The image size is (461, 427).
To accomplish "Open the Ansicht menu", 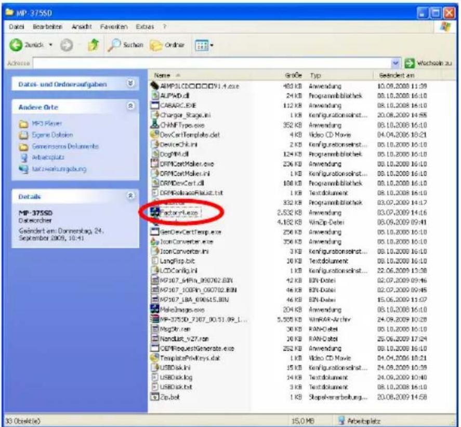I will coord(82,26).
